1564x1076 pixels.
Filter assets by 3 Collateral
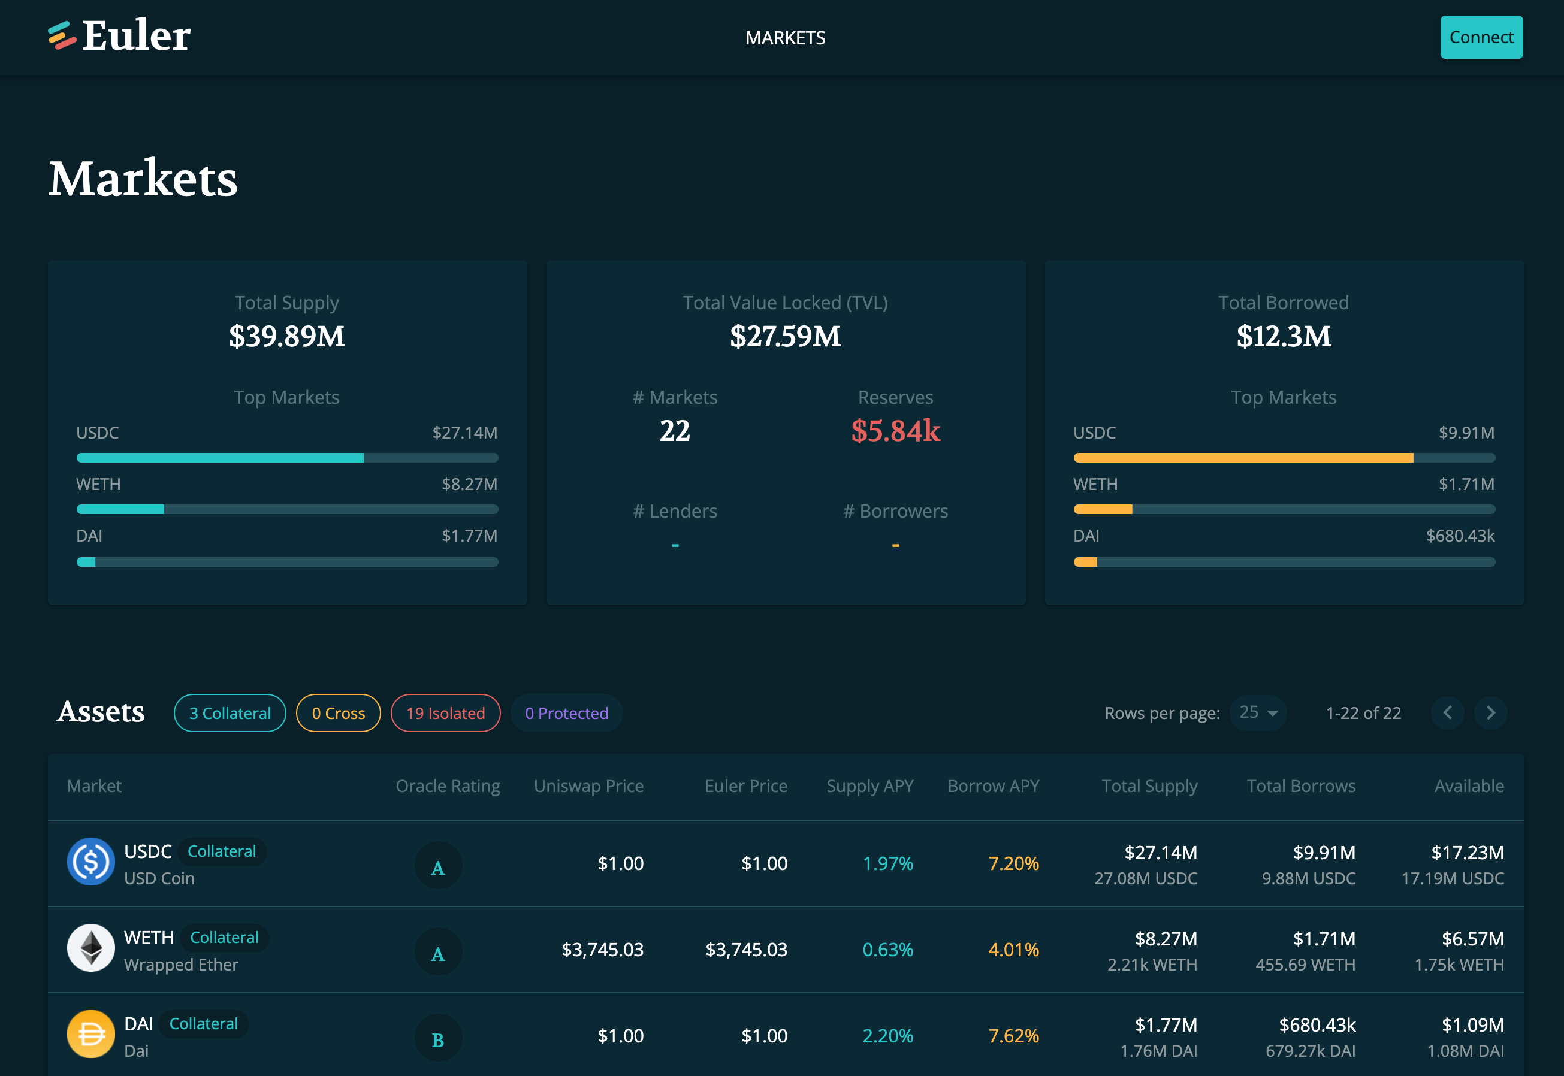(x=230, y=712)
